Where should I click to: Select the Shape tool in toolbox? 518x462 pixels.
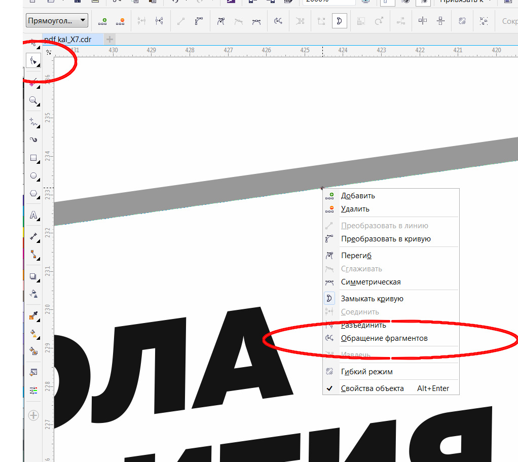coord(33,61)
